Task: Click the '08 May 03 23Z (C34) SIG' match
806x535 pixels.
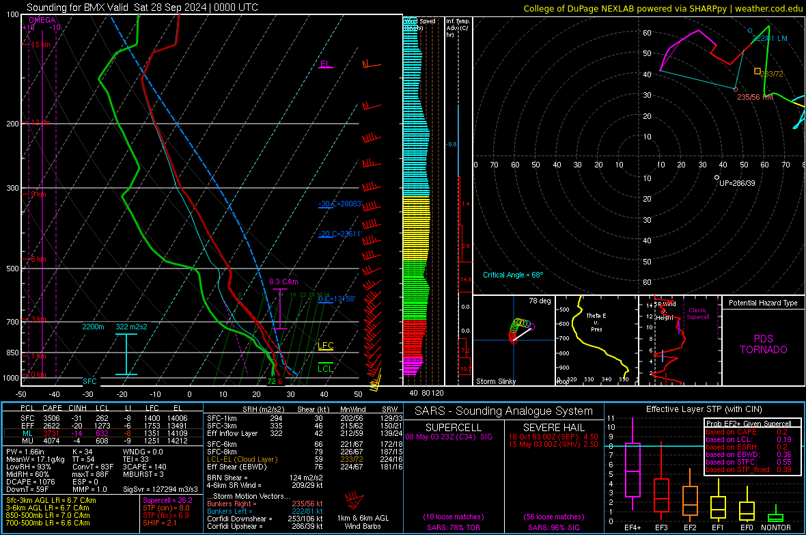Action: tap(449, 437)
